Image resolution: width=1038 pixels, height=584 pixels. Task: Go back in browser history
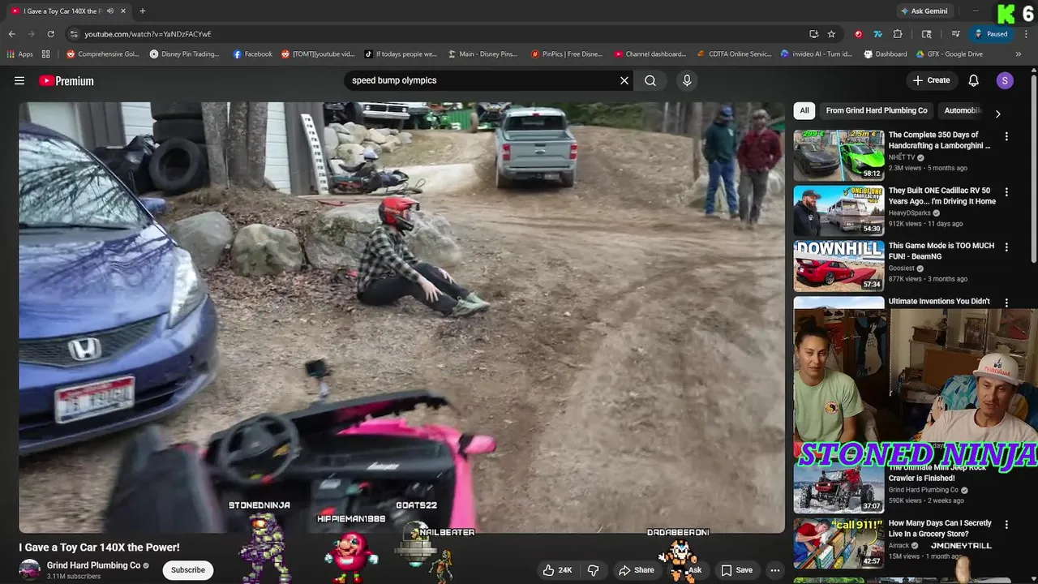pos(11,34)
